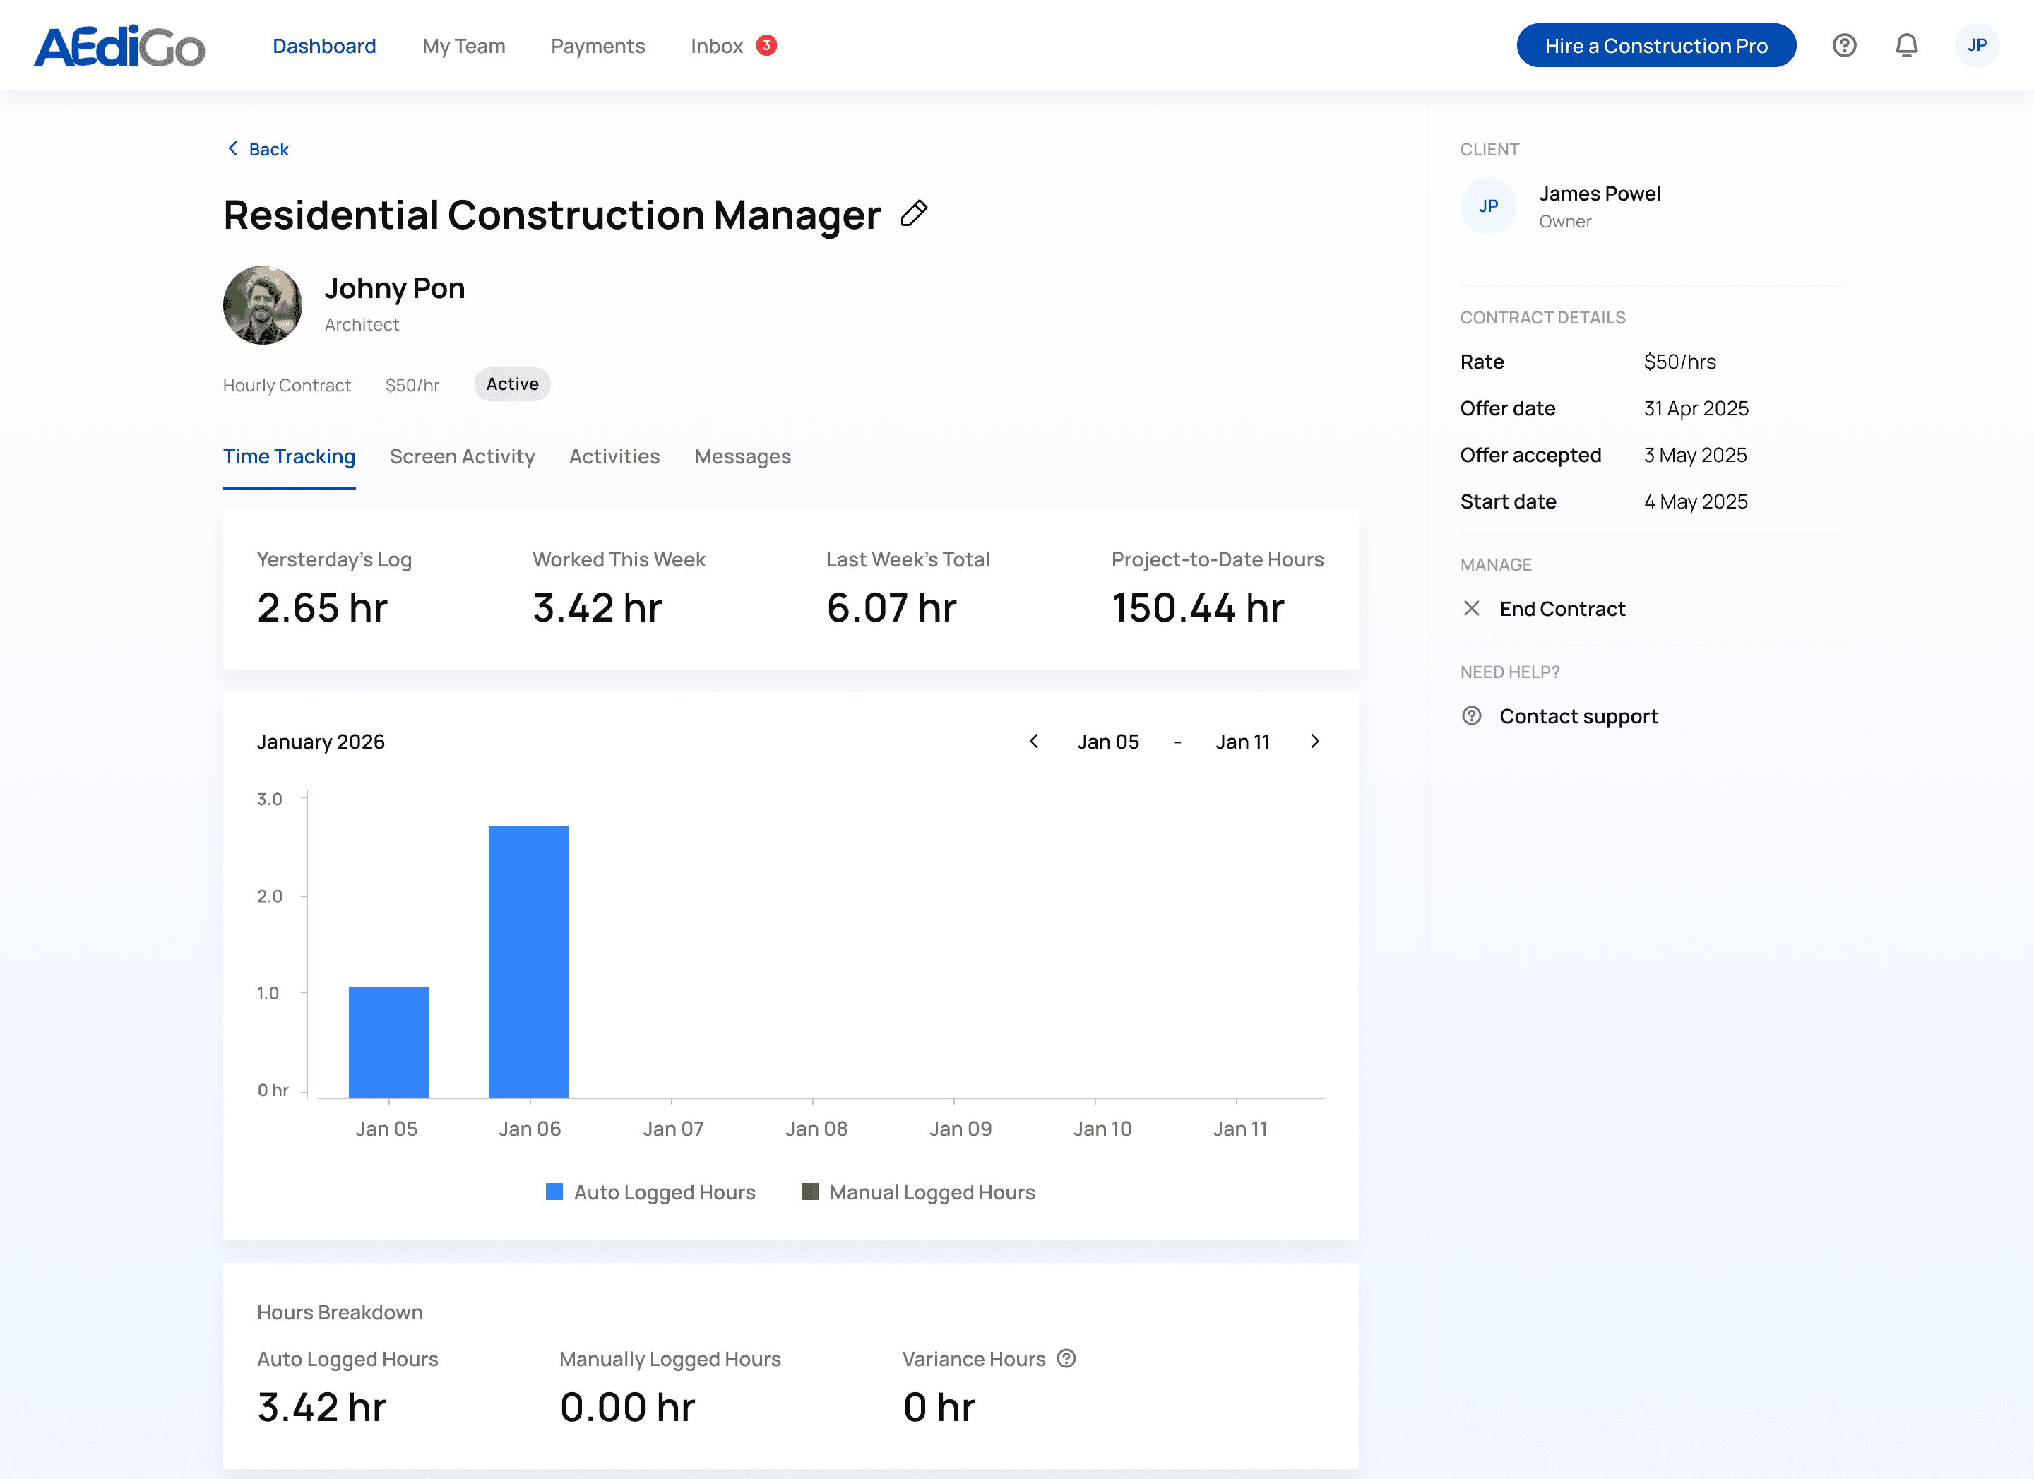
Task: Click the '150.44 hr' project-to-date value
Action: click(1199, 607)
